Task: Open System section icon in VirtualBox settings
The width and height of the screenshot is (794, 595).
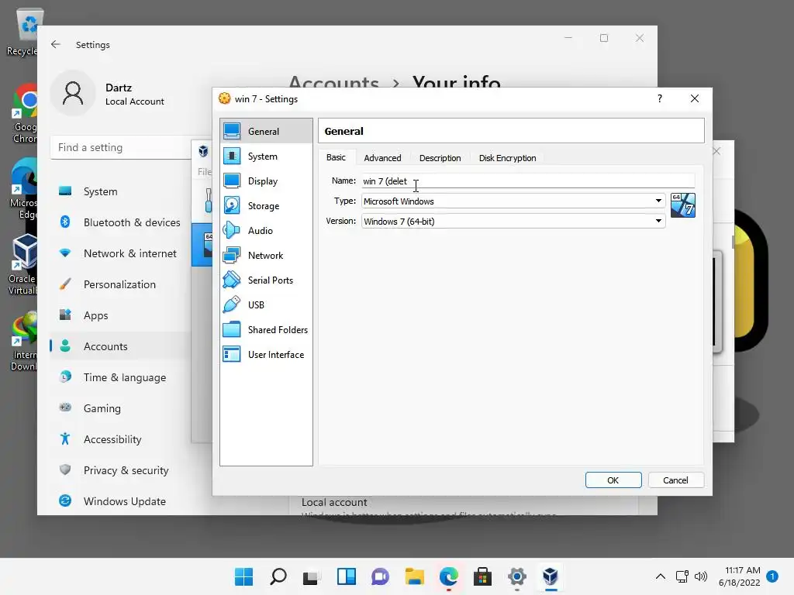Action: (232, 156)
